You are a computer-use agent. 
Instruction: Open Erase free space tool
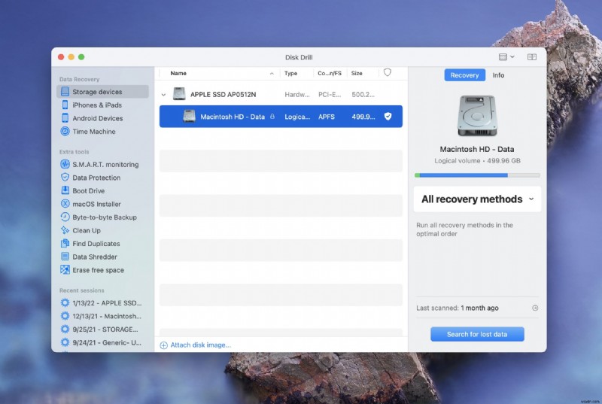tap(98, 270)
